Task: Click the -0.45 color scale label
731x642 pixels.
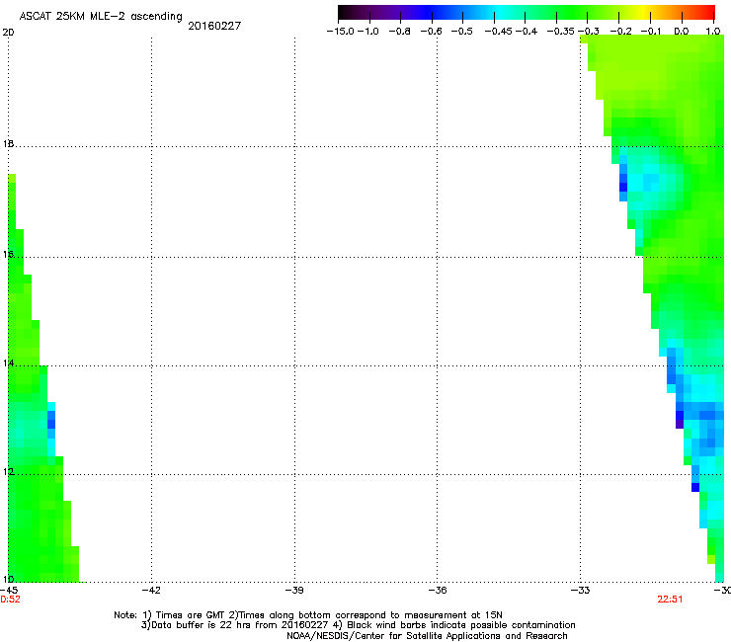Action: click(x=498, y=32)
